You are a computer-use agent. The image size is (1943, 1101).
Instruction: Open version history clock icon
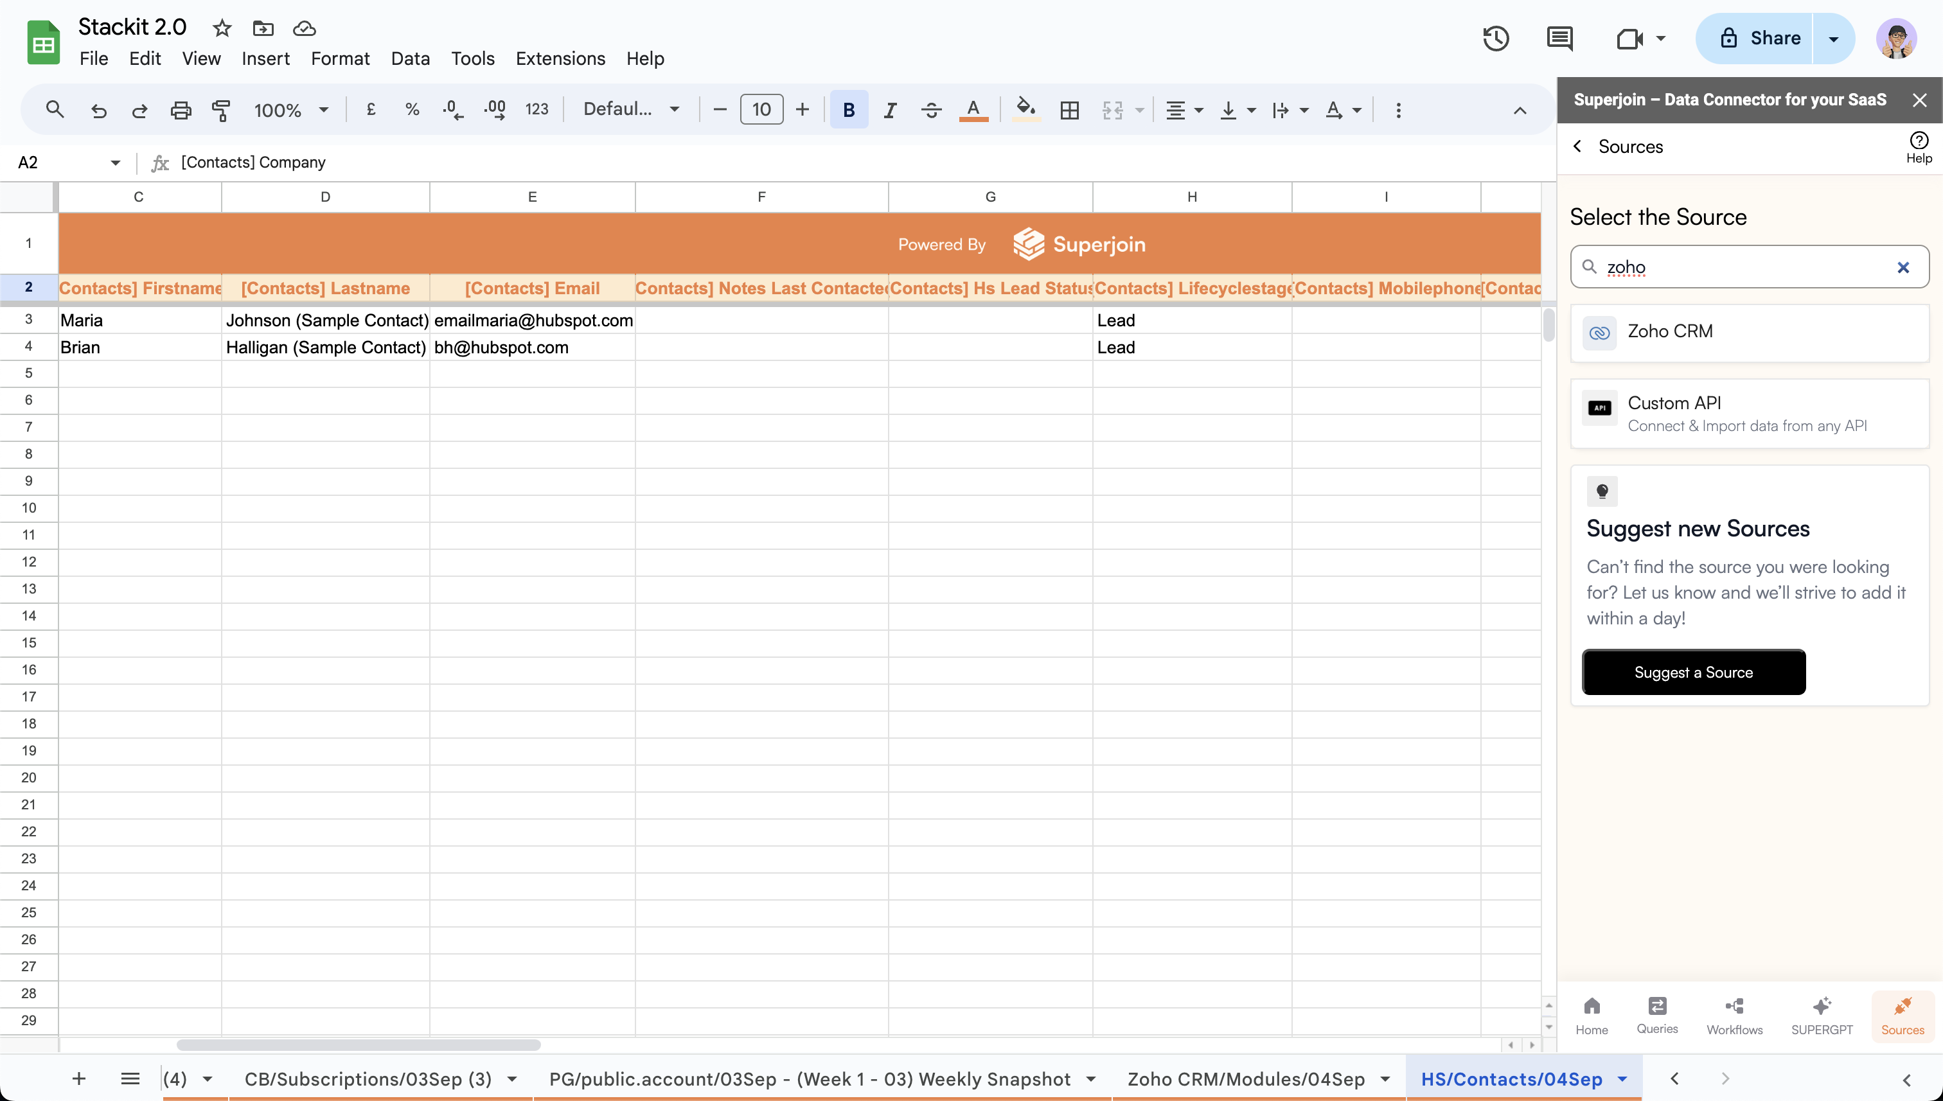[1495, 39]
